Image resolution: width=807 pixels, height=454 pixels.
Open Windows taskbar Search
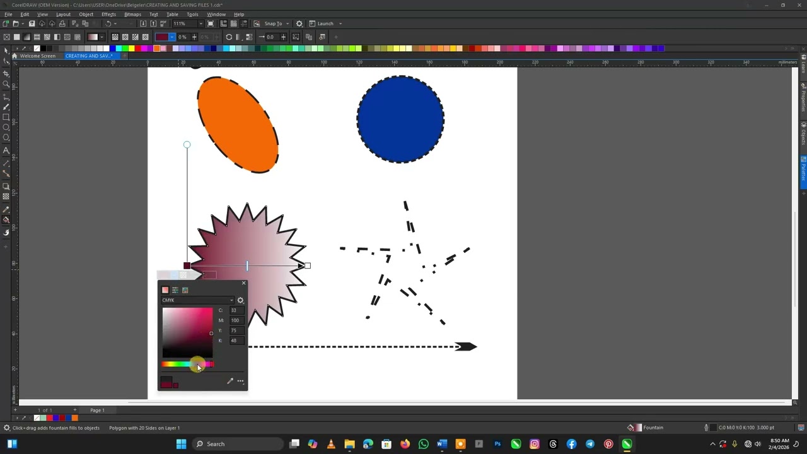[x=236, y=444]
